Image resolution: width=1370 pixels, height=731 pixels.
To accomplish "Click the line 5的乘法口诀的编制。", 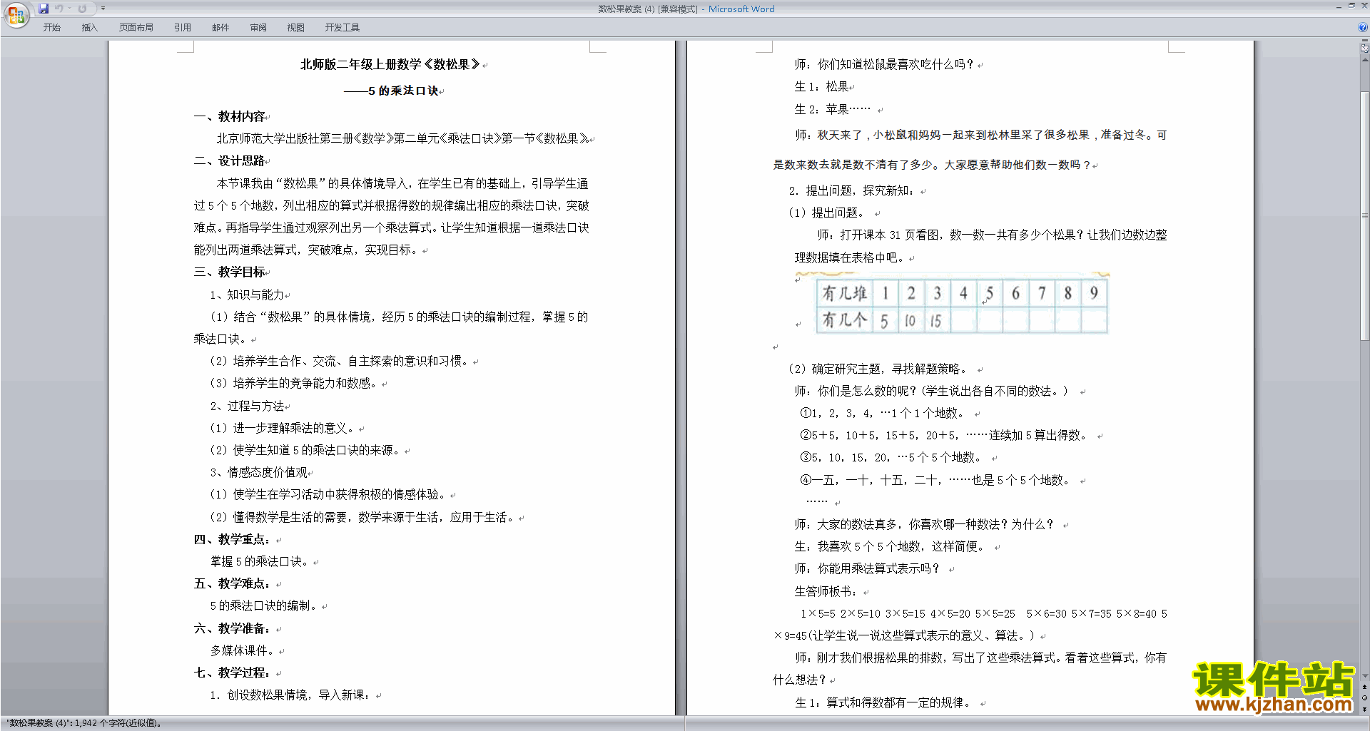I will coord(264,605).
